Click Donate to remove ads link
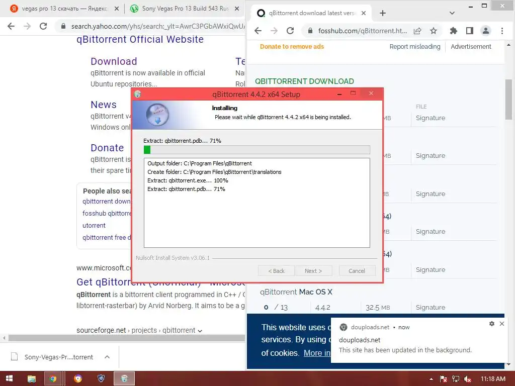 (x=292, y=47)
